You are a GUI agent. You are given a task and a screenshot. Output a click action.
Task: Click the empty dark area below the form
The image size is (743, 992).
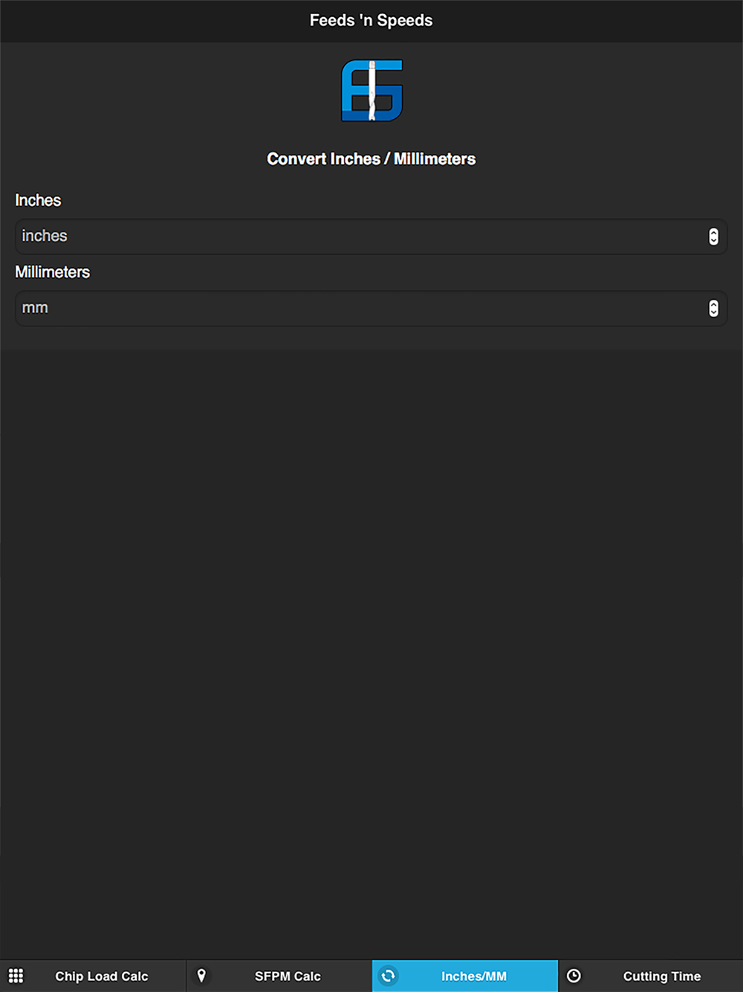tap(371, 654)
